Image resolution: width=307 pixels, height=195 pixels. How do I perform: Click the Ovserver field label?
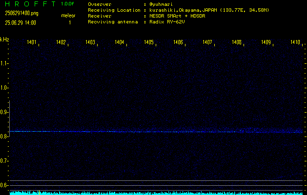100,4
